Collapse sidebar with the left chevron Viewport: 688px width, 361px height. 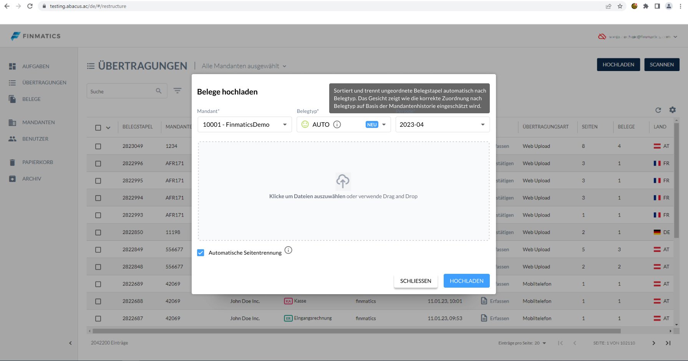tap(70, 343)
